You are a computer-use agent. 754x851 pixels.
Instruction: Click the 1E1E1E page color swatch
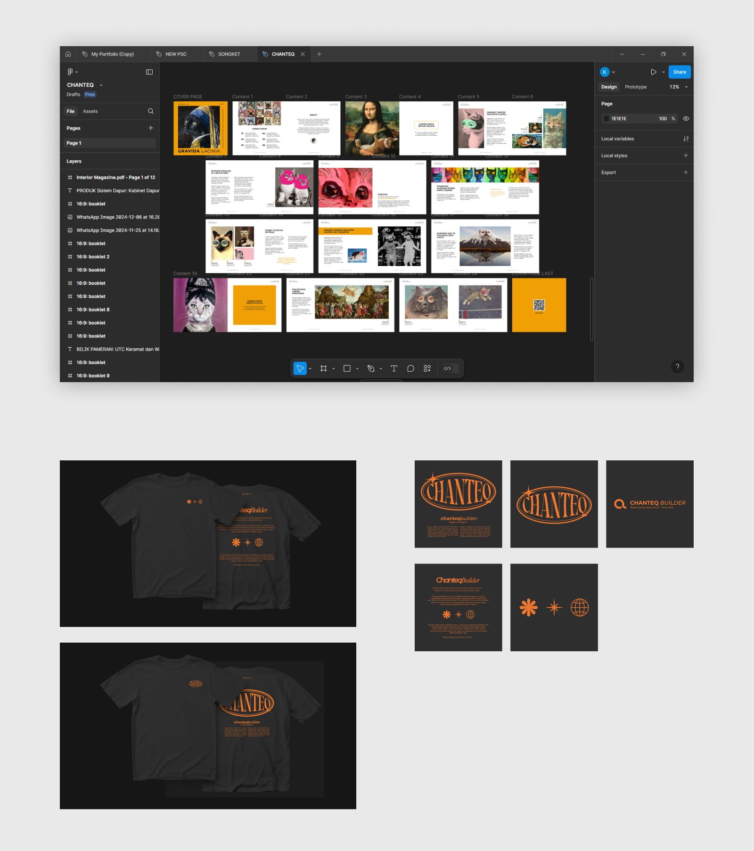point(606,119)
